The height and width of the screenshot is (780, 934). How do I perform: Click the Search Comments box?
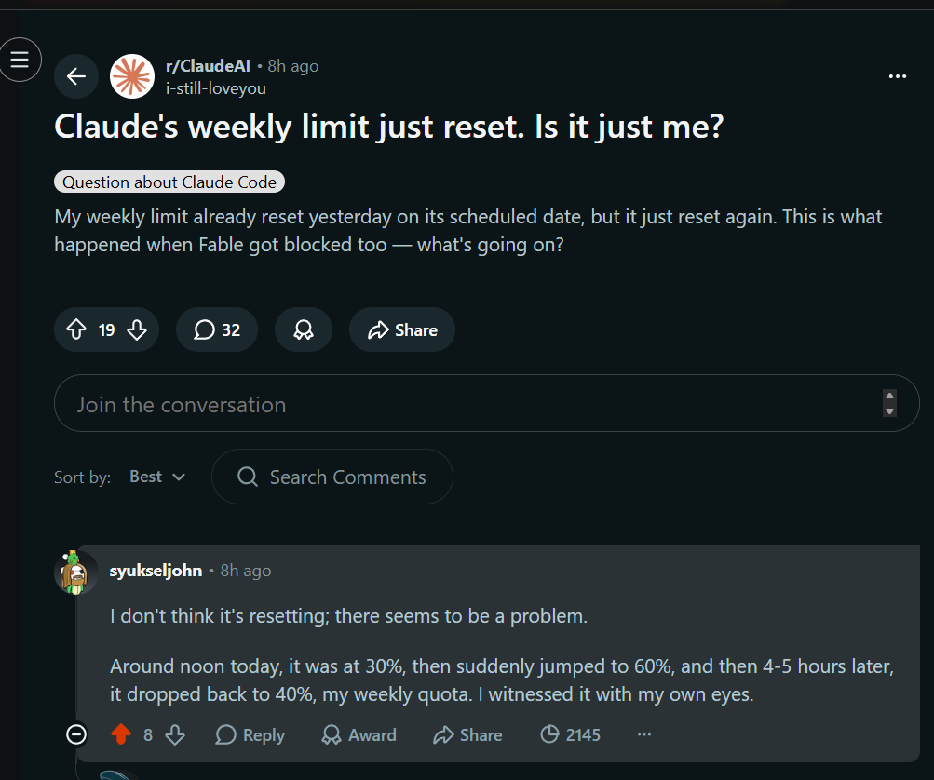point(332,477)
